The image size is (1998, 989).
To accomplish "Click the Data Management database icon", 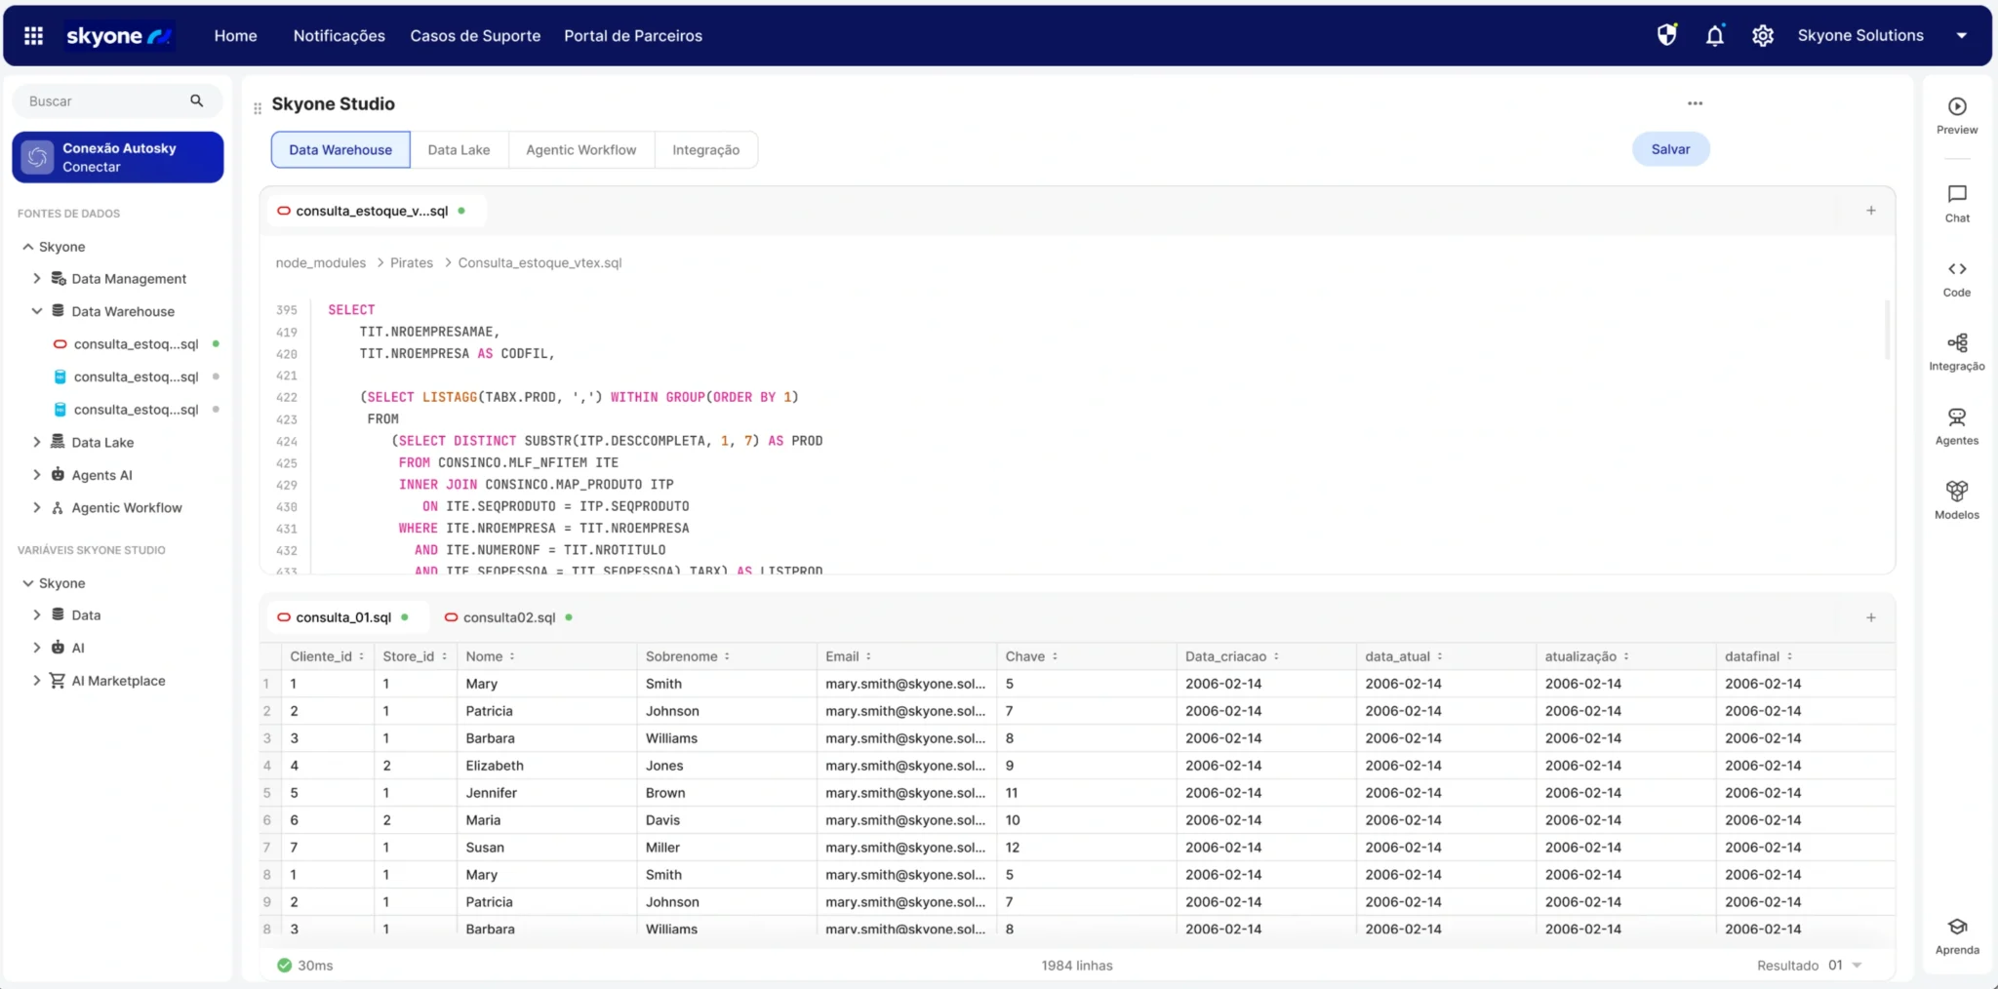I will coord(59,279).
